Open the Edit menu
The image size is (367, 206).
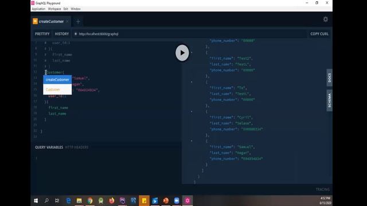click(x=66, y=9)
